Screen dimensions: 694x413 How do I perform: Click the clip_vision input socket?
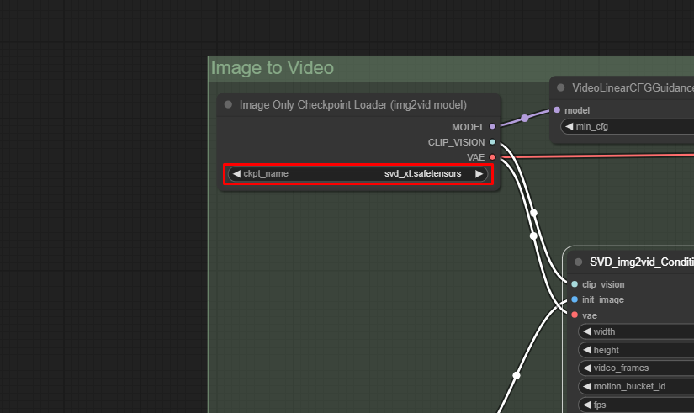tap(575, 284)
